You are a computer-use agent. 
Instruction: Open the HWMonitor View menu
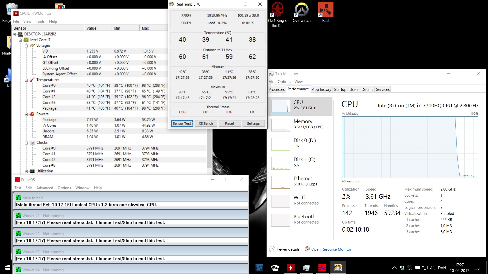[x=27, y=21]
